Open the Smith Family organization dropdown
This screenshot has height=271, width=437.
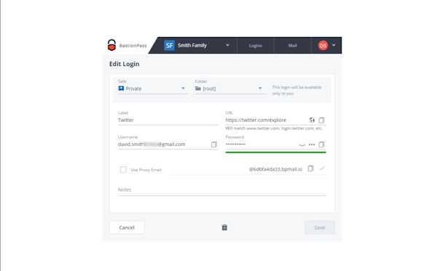pos(197,45)
